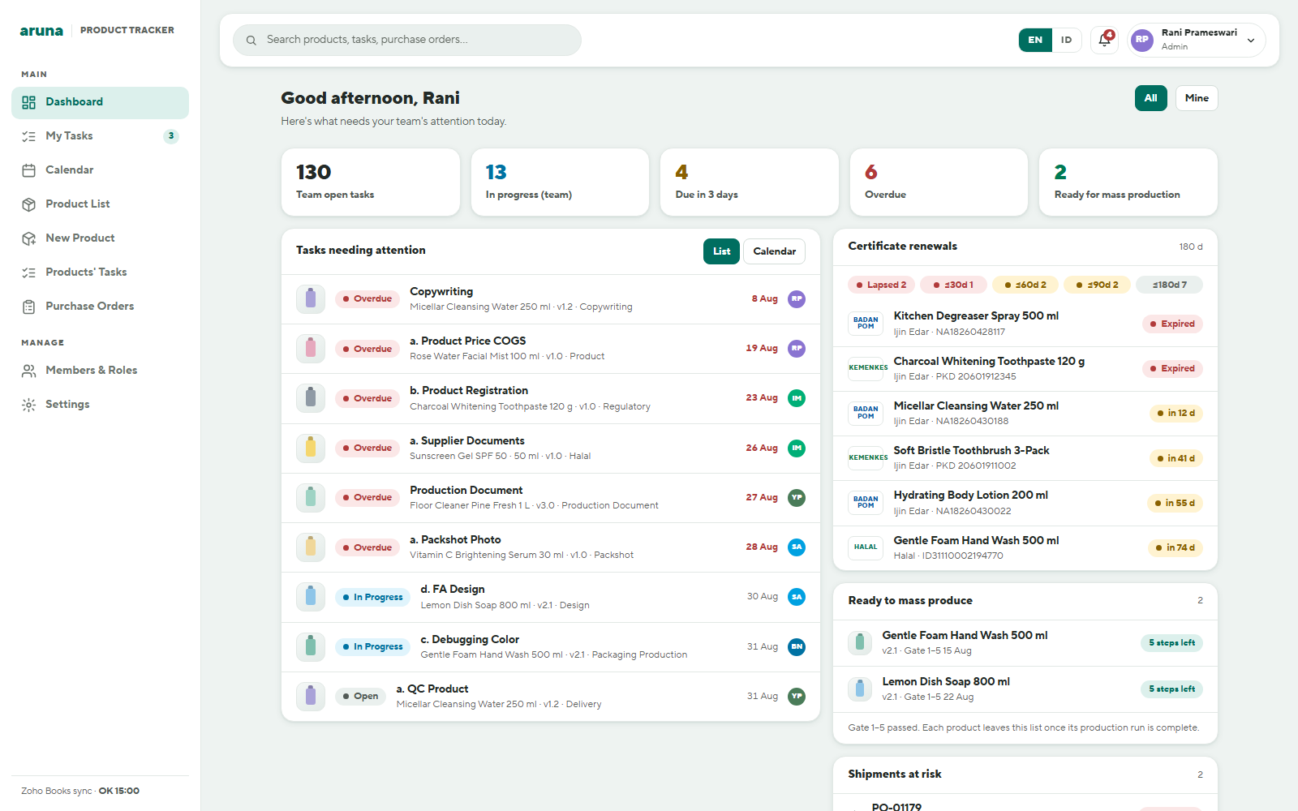The image size is (1298, 811).
Task: Expand the Rani Prameswari account menu
Action: (x=1197, y=40)
